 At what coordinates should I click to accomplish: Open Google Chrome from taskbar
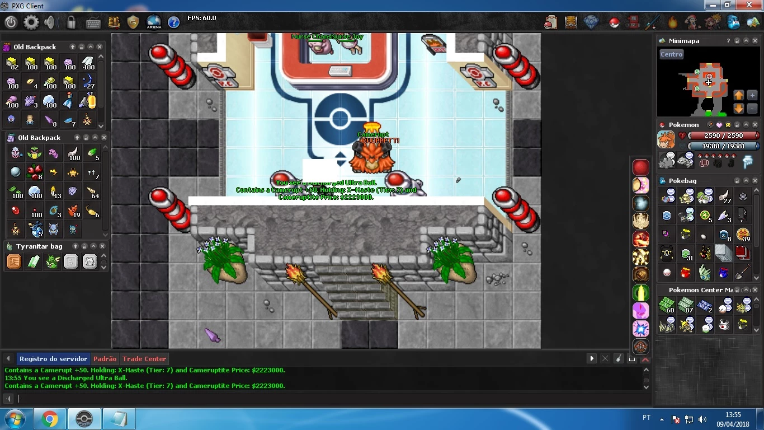tap(49, 419)
